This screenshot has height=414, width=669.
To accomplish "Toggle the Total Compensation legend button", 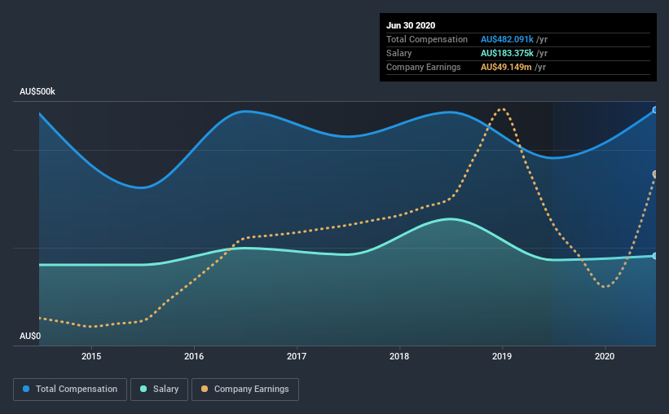I will pyautogui.click(x=70, y=390).
